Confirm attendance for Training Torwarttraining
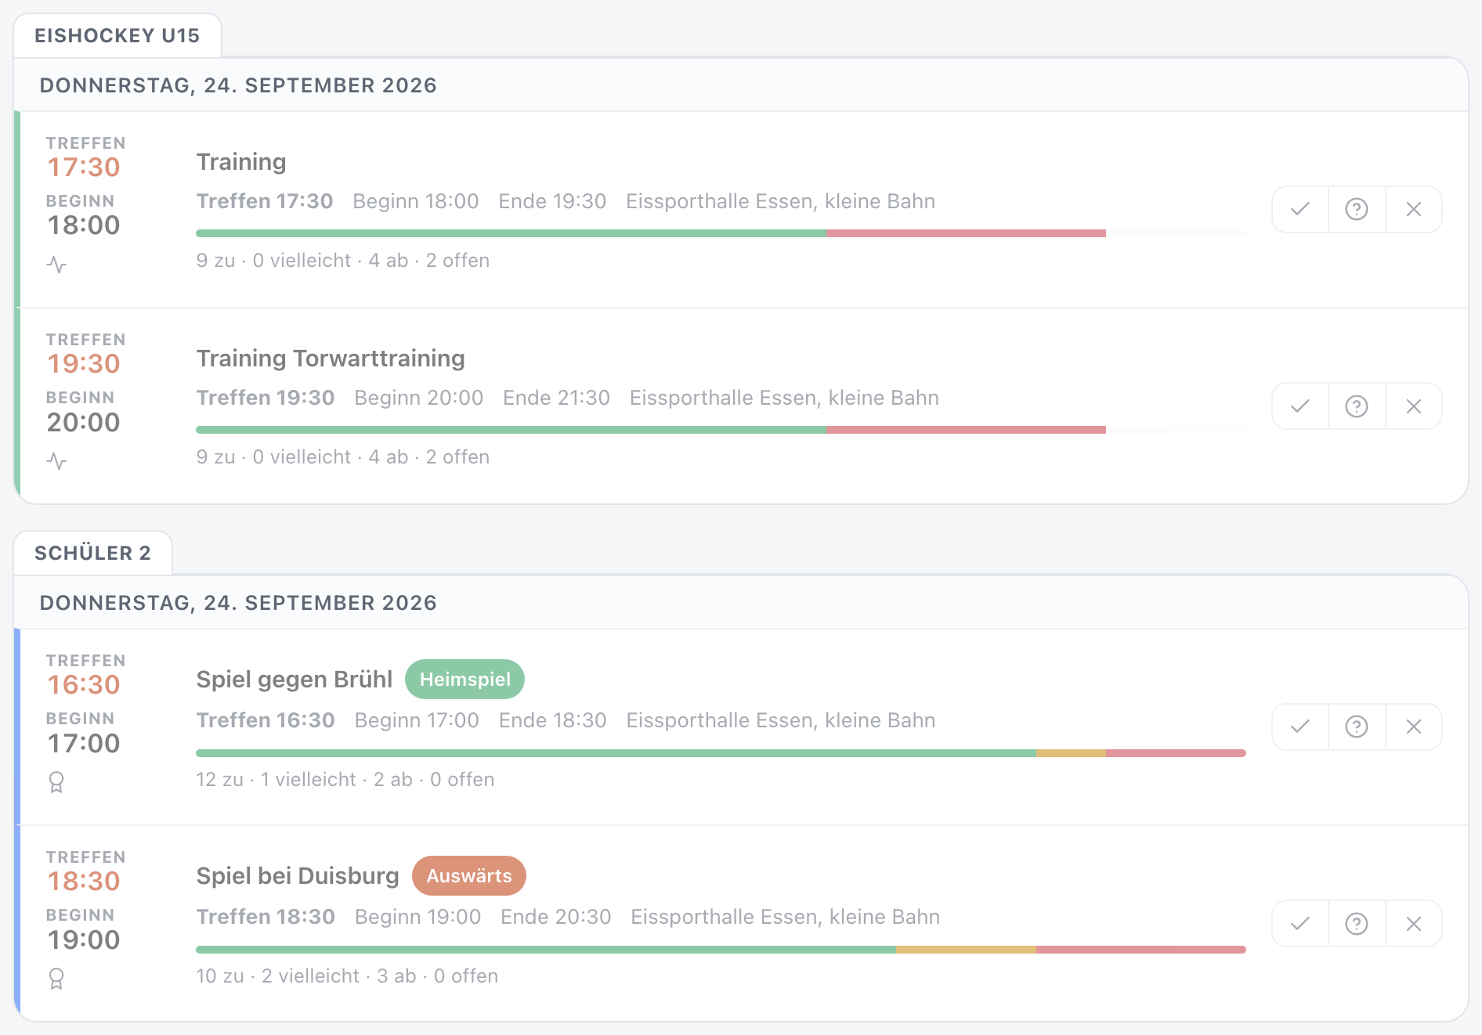Viewport: 1482px width, 1035px height. click(x=1300, y=406)
